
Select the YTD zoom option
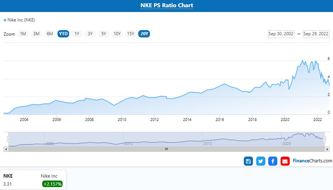[63, 34]
